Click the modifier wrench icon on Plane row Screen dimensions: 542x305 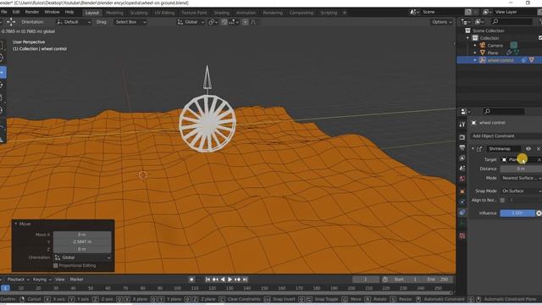pyautogui.click(x=509, y=53)
